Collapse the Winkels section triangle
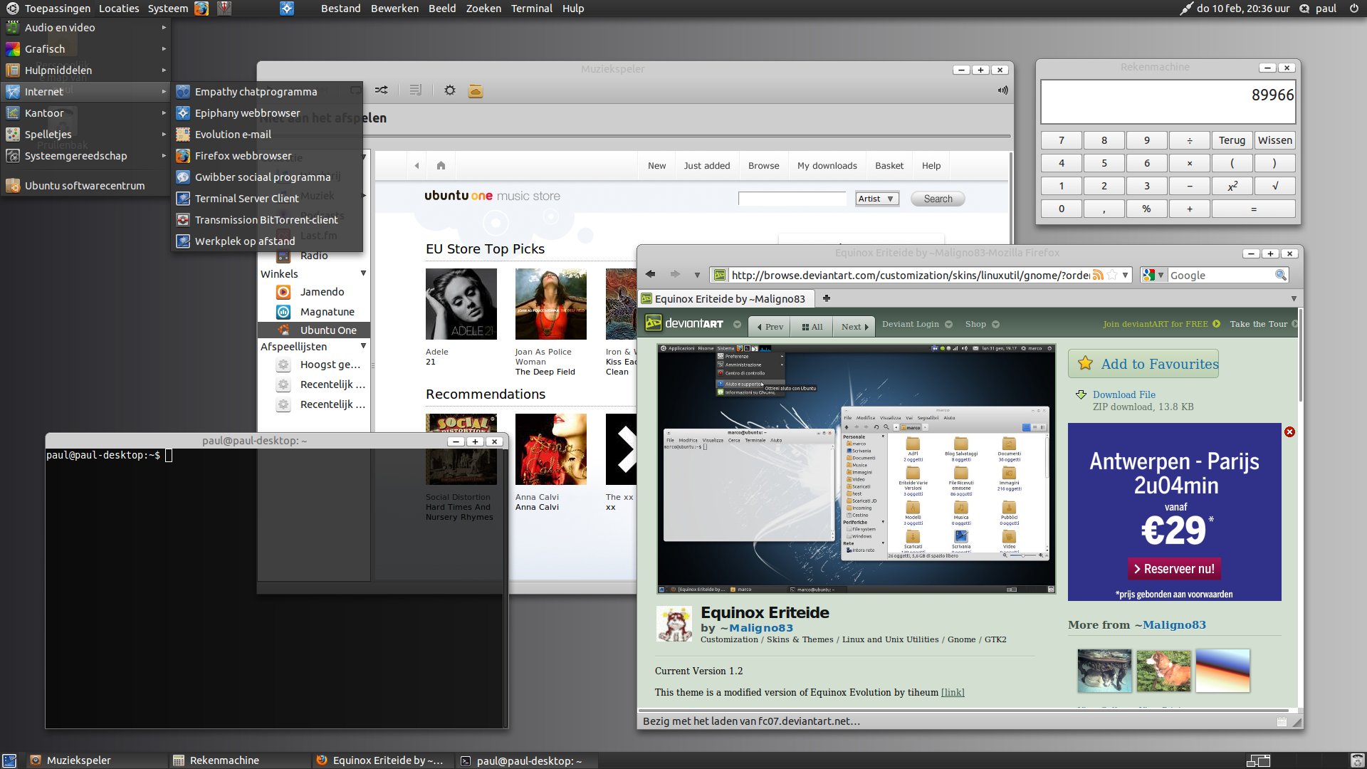Viewport: 1367px width, 769px height. pos(363,273)
